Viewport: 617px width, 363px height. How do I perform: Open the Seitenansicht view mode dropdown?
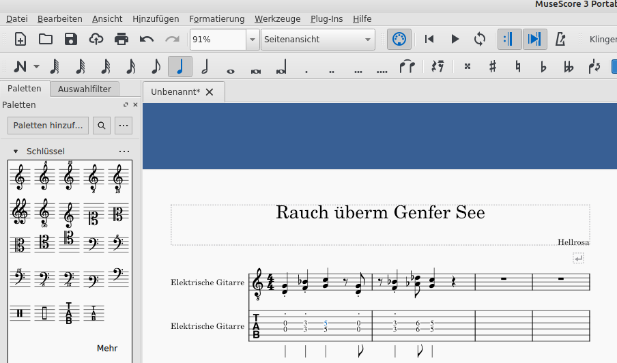(318, 40)
